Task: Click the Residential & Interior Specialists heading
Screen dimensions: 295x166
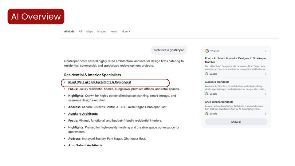Action: point(92,75)
